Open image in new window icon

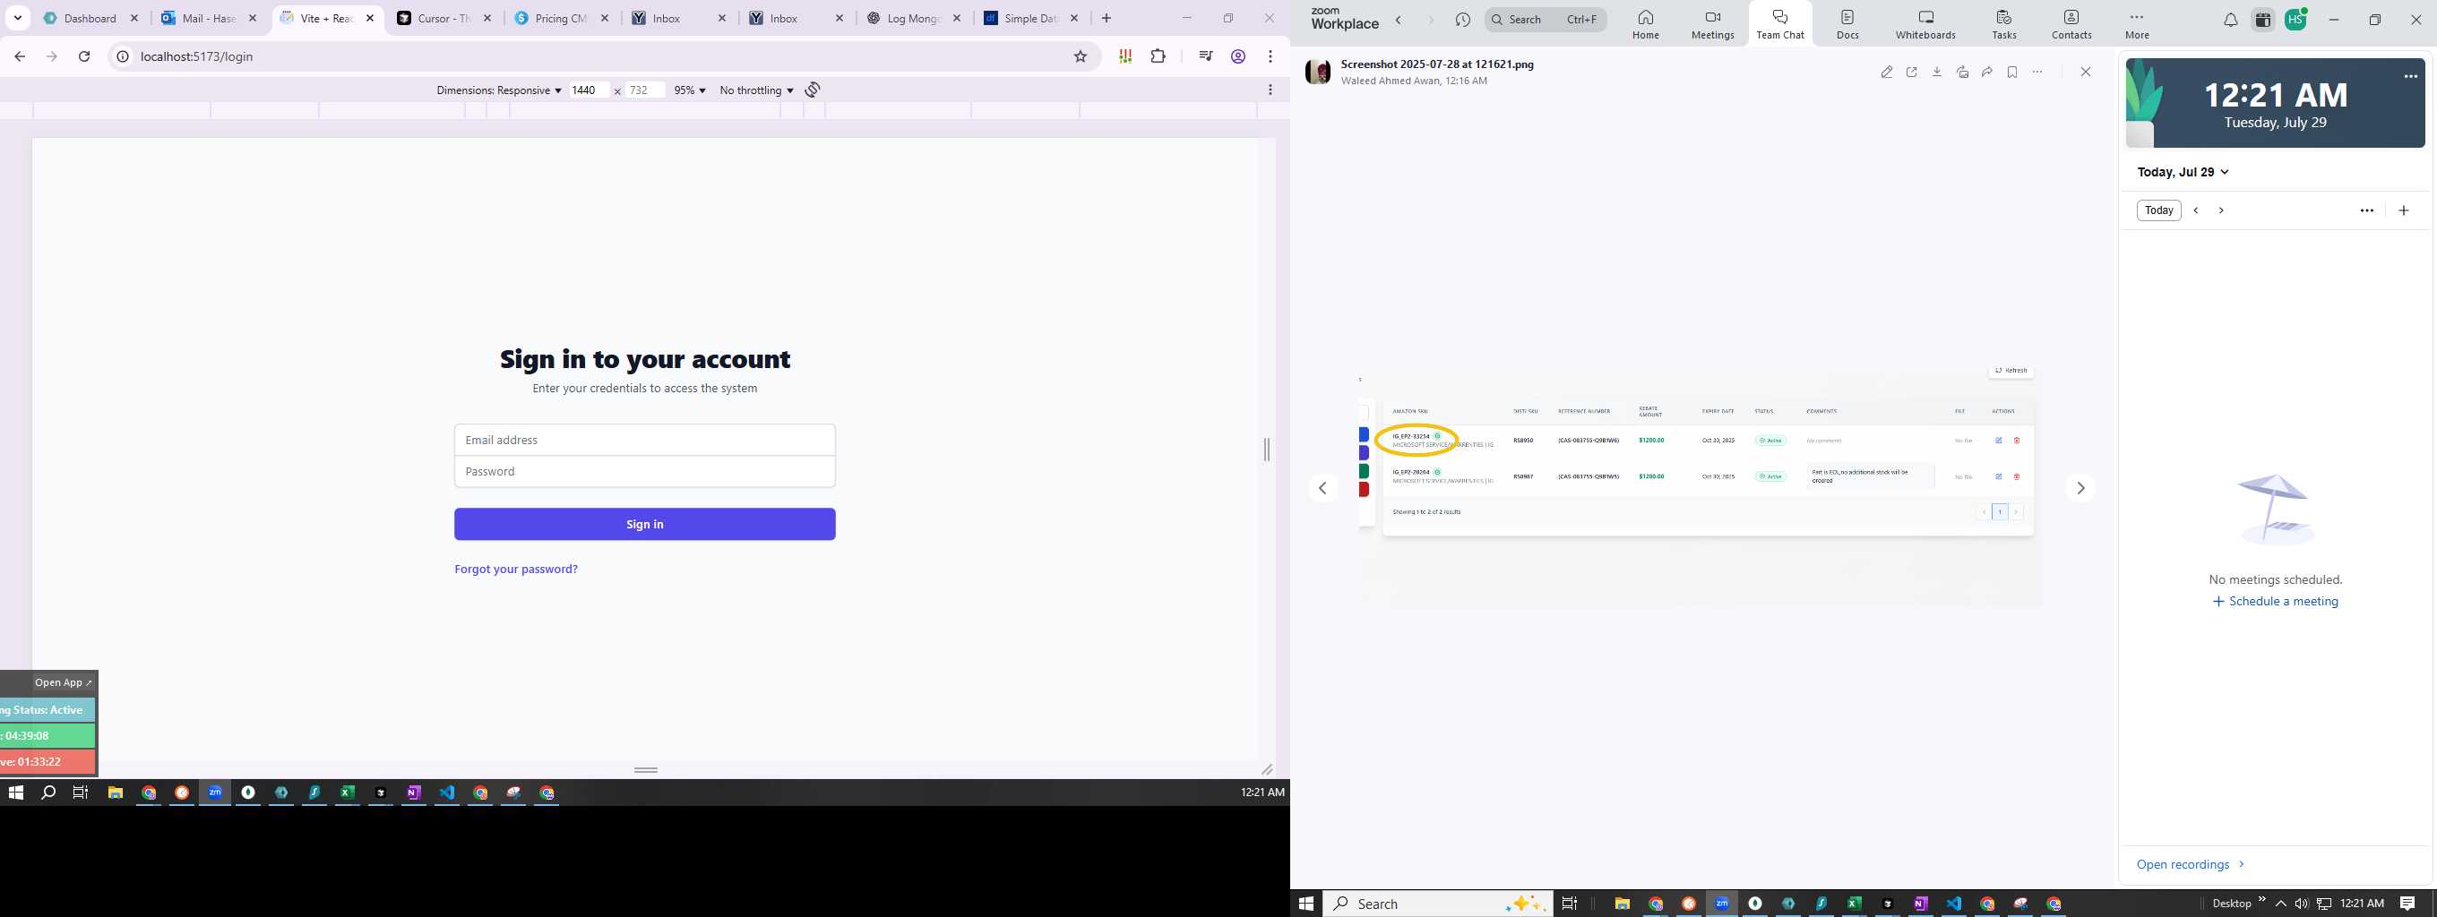tap(1911, 72)
